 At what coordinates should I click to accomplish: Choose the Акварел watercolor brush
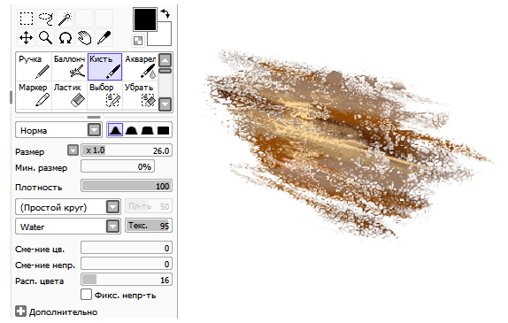pyautogui.click(x=140, y=66)
